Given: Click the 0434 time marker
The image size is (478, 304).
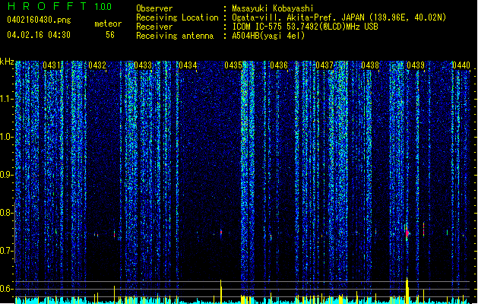Looking at the screenshot, I should point(188,65).
